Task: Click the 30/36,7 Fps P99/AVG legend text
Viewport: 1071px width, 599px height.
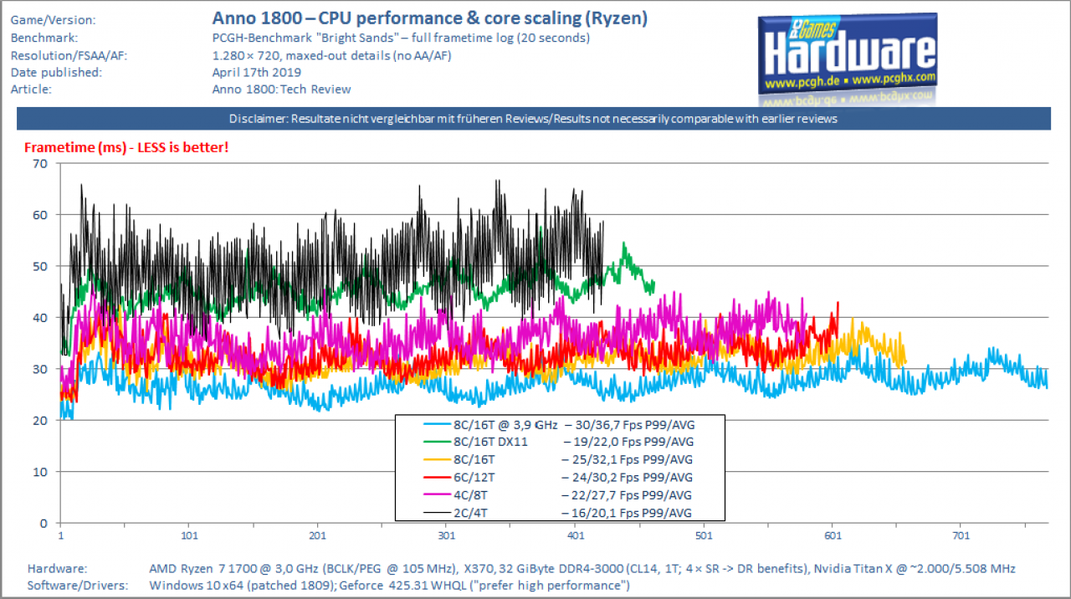Action: pyautogui.click(x=628, y=424)
